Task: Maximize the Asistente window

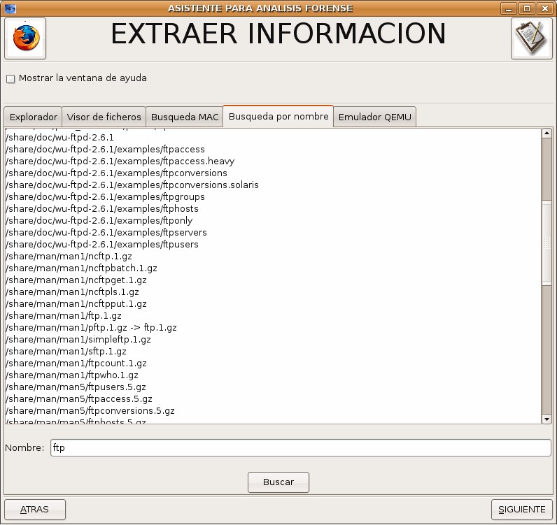Action: click(527, 8)
